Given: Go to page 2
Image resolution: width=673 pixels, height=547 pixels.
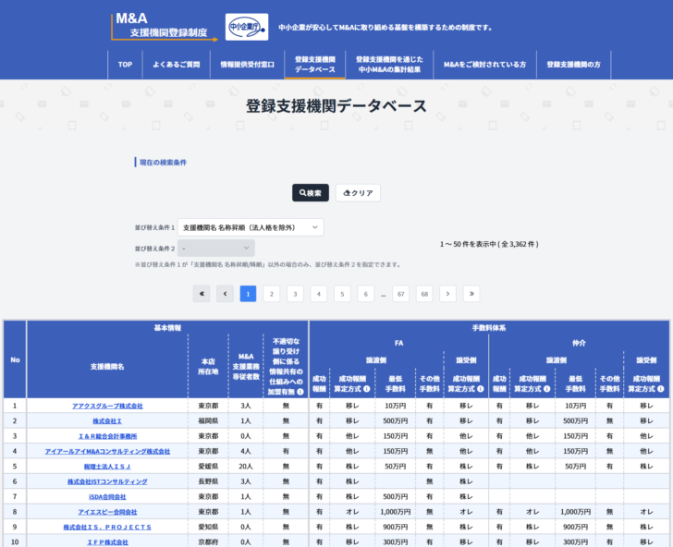Looking at the screenshot, I should coord(271,294).
